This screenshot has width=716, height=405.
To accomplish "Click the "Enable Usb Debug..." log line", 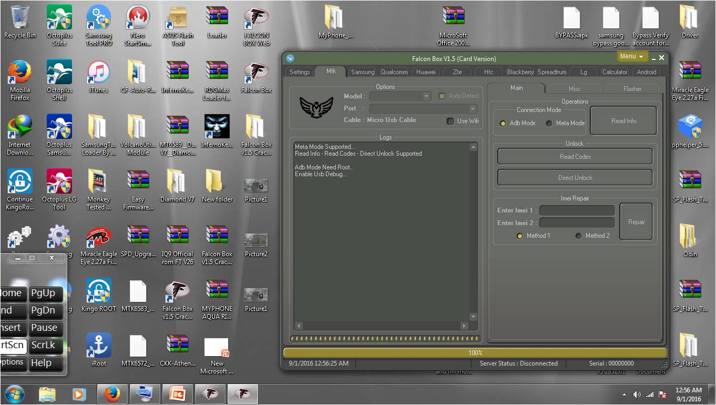I will click(x=321, y=174).
